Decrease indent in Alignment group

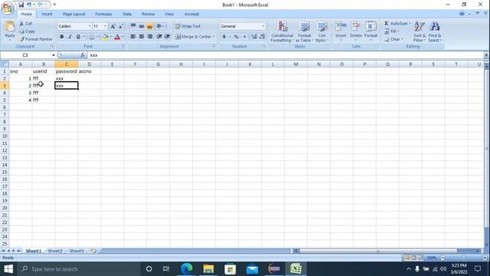click(159, 37)
